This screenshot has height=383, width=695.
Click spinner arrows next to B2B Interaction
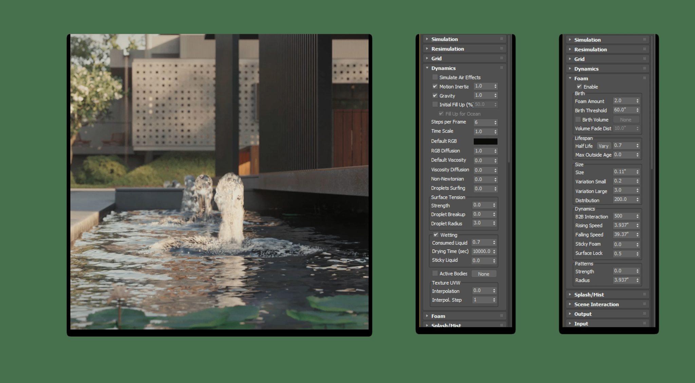tap(637, 216)
